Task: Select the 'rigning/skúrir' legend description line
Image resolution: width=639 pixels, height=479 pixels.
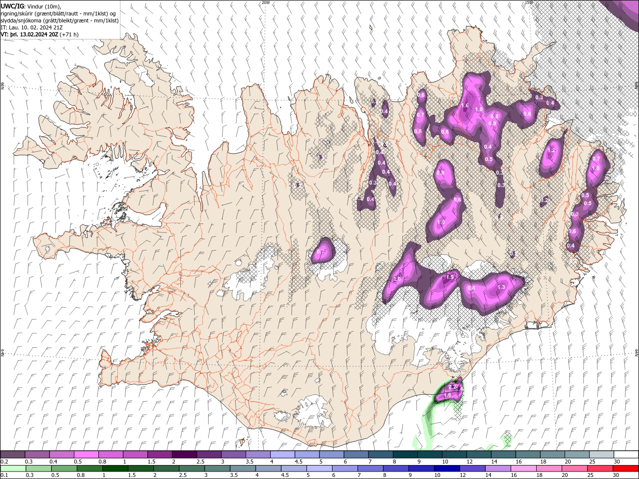Action: (58, 13)
